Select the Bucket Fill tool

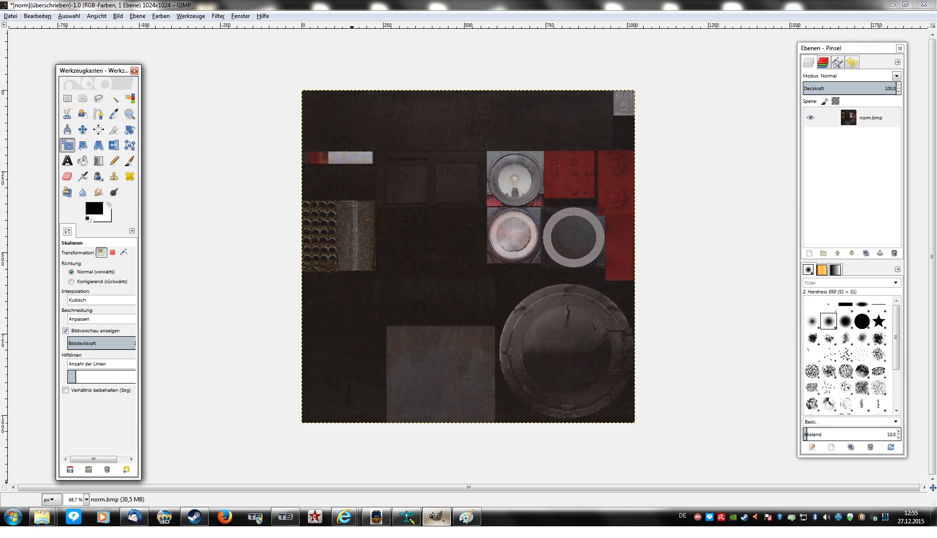(x=83, y=161)
